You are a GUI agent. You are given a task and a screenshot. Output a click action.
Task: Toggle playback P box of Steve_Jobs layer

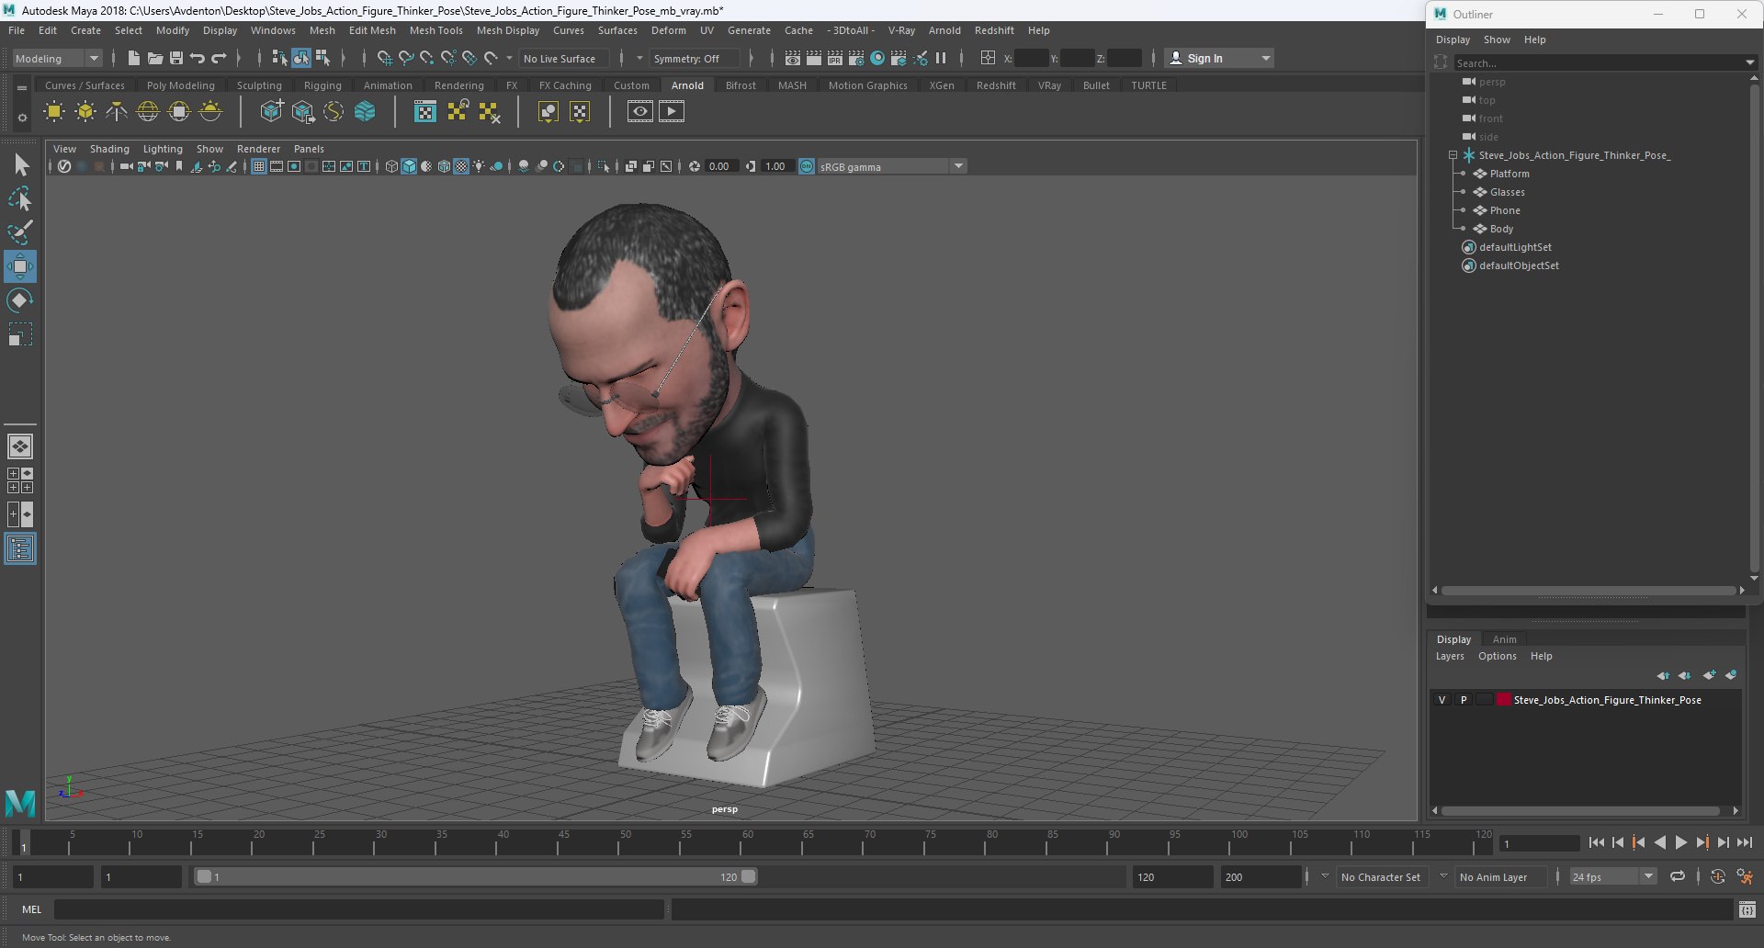point(1464,700)
